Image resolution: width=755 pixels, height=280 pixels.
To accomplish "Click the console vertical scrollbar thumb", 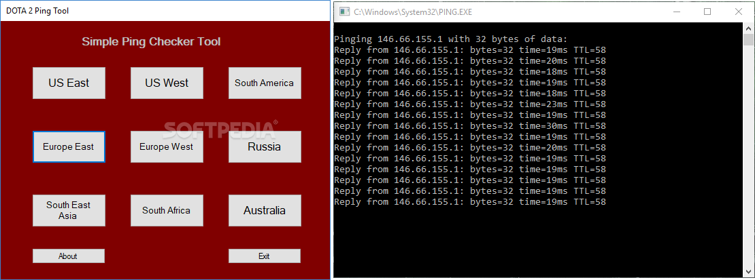I will [x=748, y=40].
